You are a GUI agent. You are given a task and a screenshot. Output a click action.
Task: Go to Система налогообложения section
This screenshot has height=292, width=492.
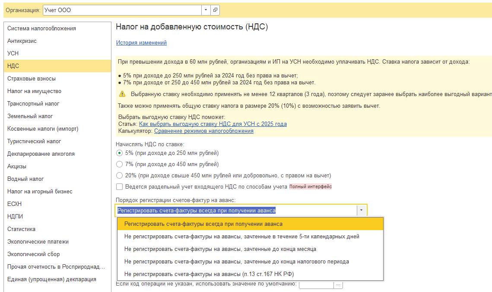41,29
